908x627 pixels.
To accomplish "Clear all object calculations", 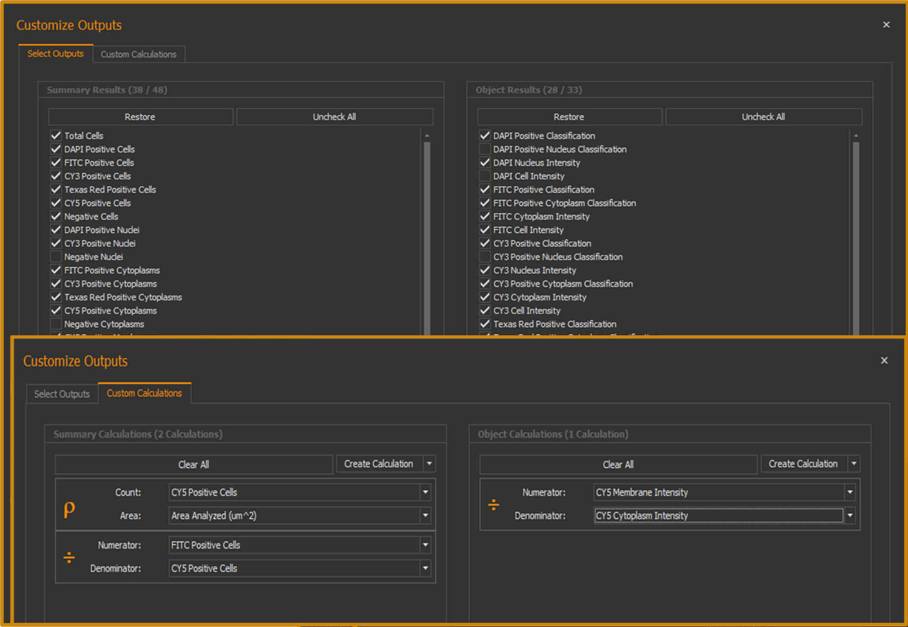I will coord(618,464).
